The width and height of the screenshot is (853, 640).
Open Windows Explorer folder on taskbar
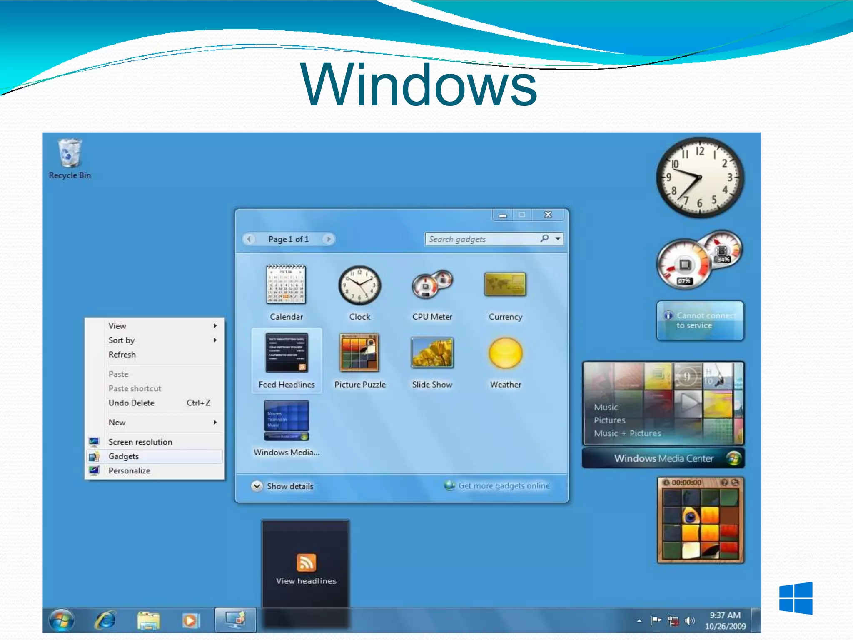pyautogui.click(x=148, y=621)
